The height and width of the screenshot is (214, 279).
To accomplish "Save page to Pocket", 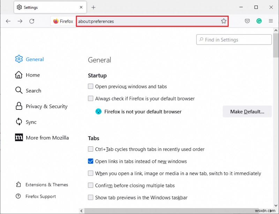I will 247,21.
